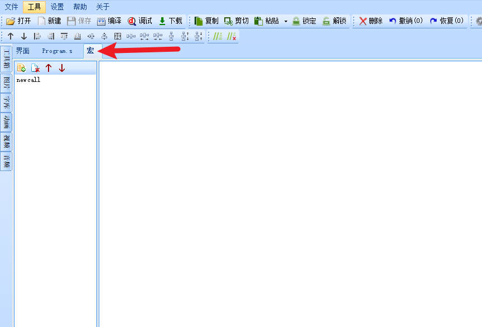Open the 动画 side panel tab
Viewport: 482px width, 327px height.
coord(6,122)
